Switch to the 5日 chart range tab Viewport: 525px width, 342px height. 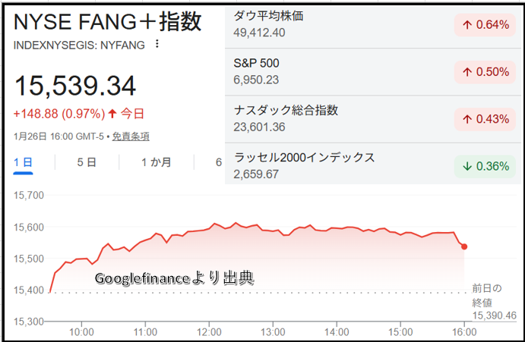[87, 162]
